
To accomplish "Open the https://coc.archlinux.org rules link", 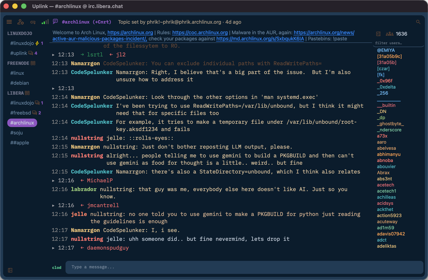I will coord(200,33).
